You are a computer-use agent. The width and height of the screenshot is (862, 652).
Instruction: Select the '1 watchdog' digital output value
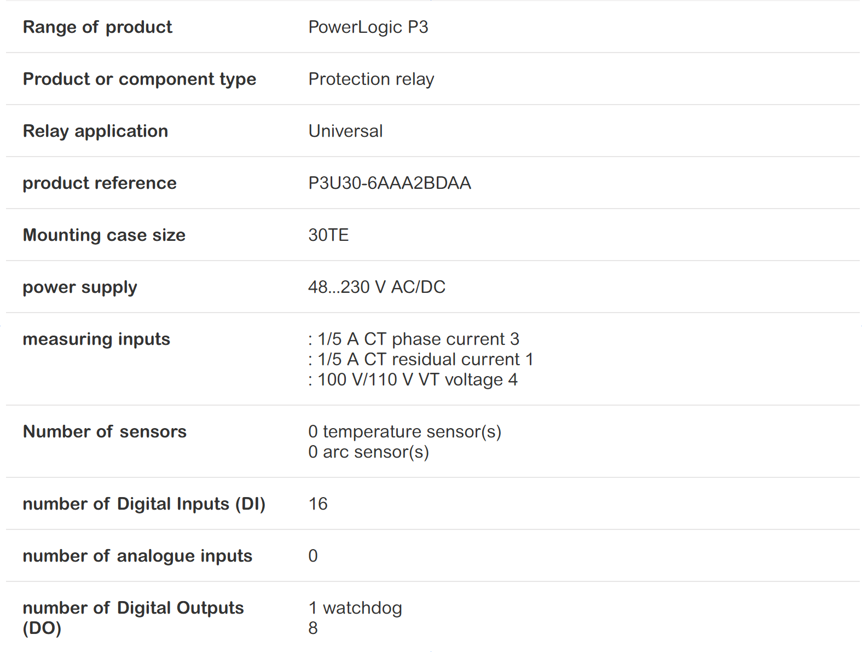click(355, 608)
